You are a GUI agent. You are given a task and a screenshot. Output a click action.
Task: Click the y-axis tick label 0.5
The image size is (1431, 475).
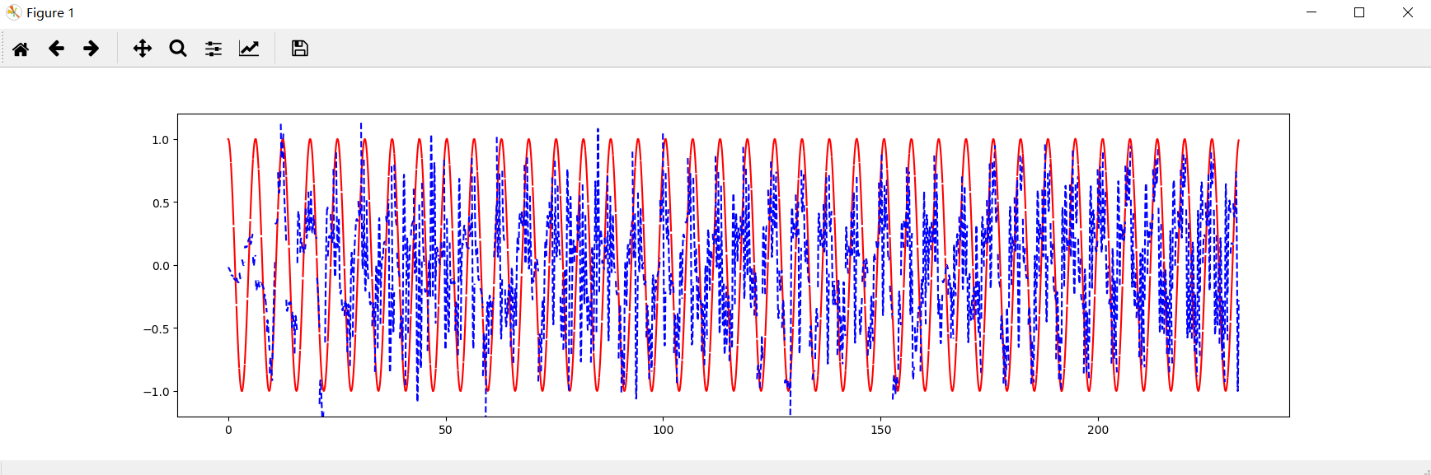[x=160, y=203]
